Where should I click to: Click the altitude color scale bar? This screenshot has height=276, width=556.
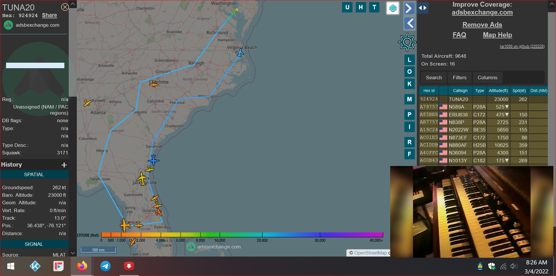pyautogui.click(x=242, y=235)
